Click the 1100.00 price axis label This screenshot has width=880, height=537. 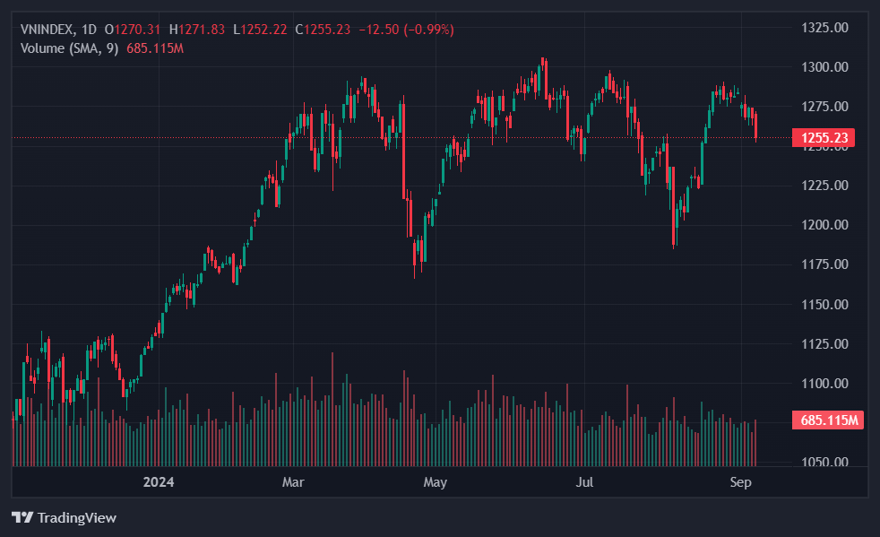[824, 384]
